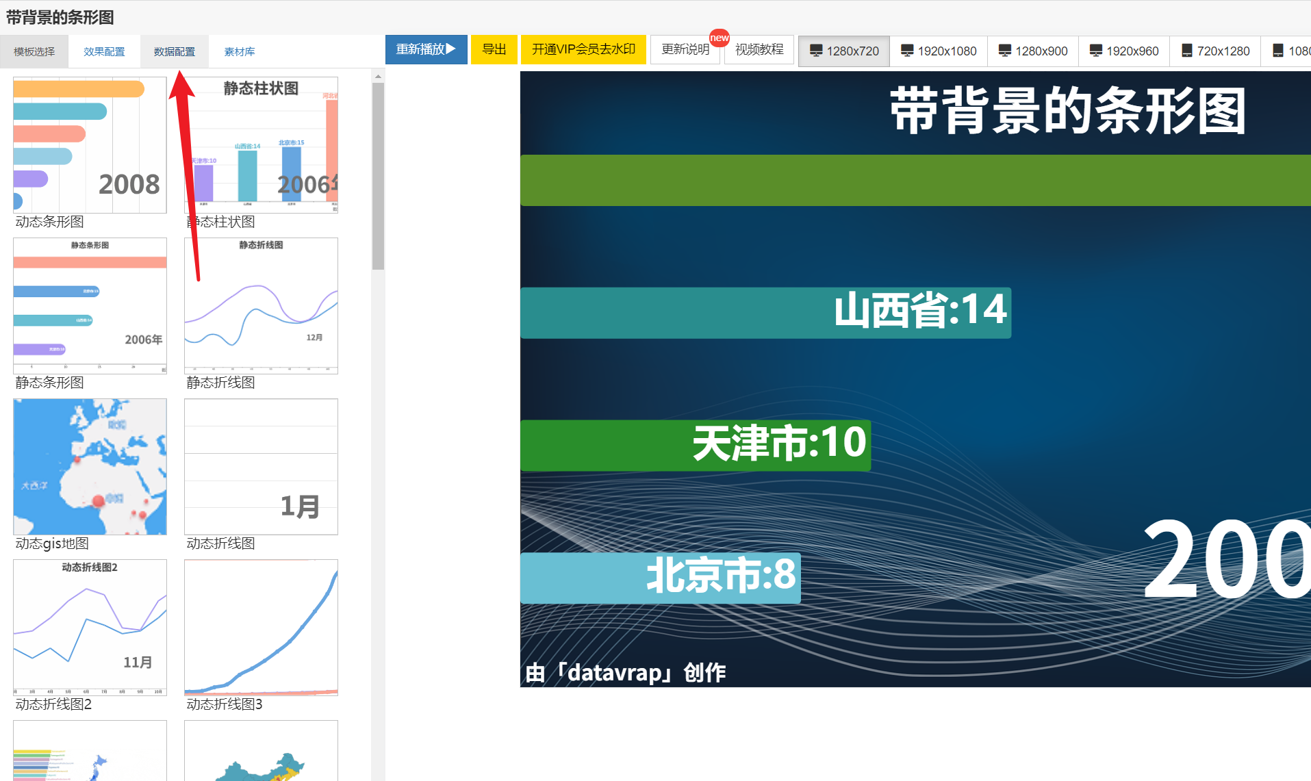Select 静态折线图 template thumbnail
This screenshot has height=781, width=1311.
point(261,306)
